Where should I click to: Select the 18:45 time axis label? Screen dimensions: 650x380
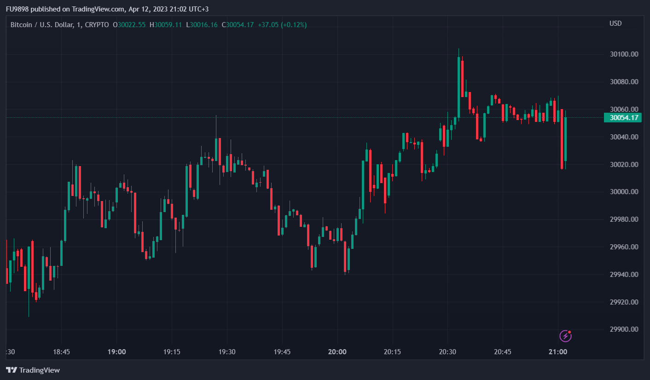(61, 352)
